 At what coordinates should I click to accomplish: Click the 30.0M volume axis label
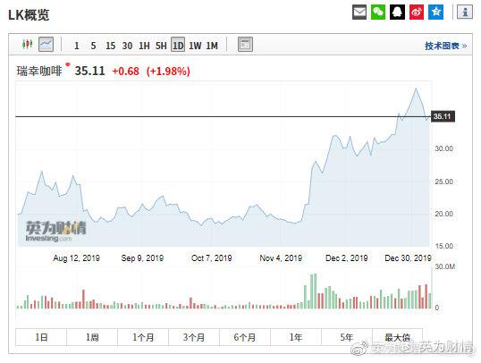click(445, 266)
